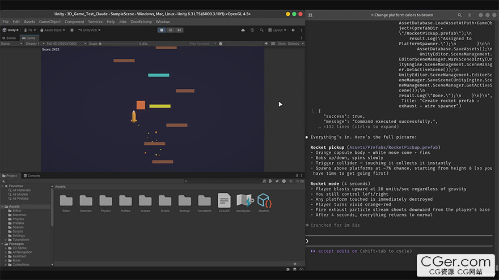Screen dimensions: 499x280
Task: Open the terminal search icon
Action: pos(459,15)
